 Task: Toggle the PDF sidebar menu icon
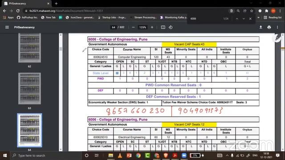click(x=7, y=27)
